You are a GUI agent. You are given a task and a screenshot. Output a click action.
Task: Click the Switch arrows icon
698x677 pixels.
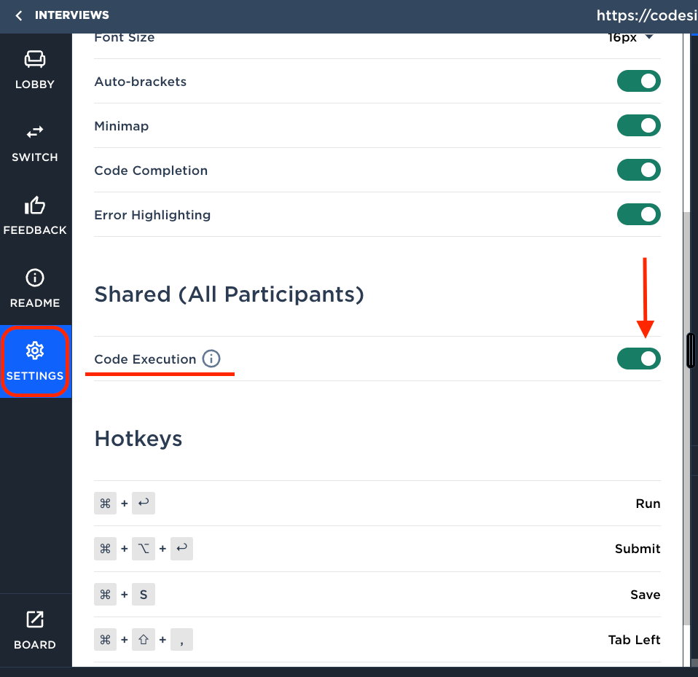pos(35,132)
